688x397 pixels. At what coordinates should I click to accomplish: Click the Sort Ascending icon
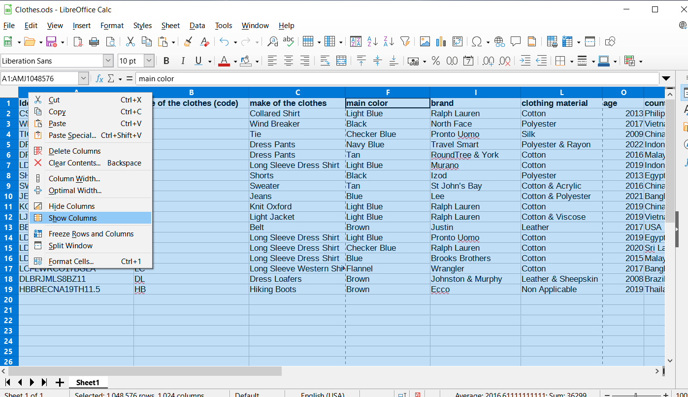(373, 42)
